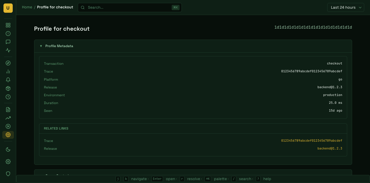Open the Last 24 hours dropdown

point(345,8)
